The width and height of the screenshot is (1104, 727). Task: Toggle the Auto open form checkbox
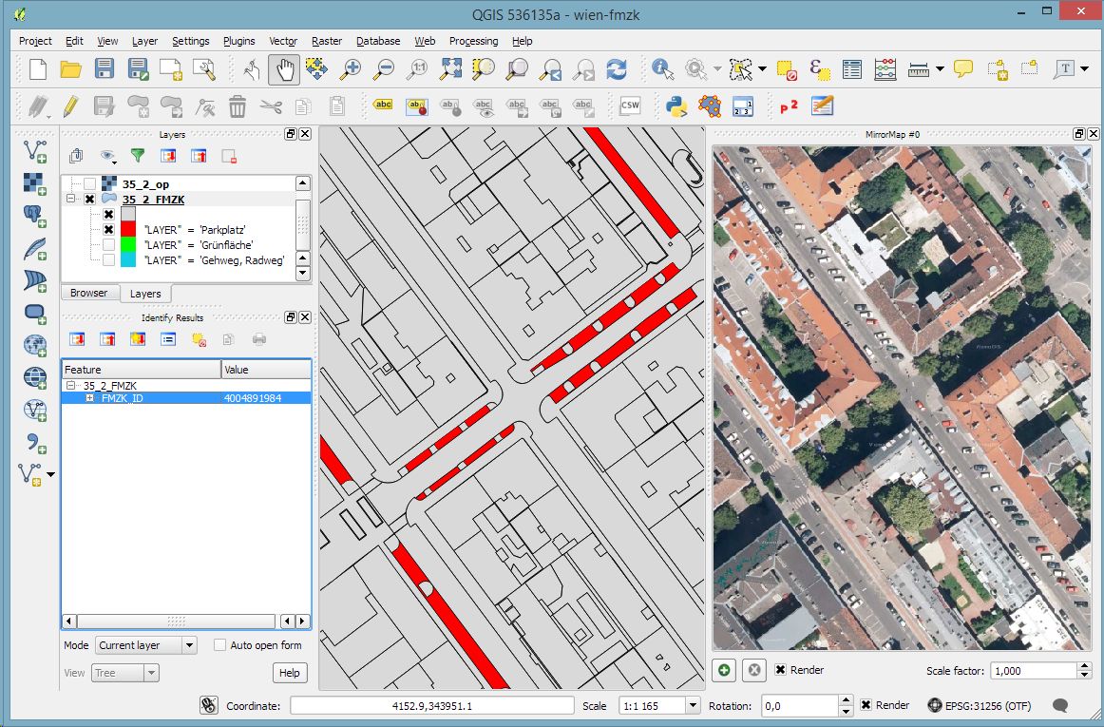(x=219, y=645)
